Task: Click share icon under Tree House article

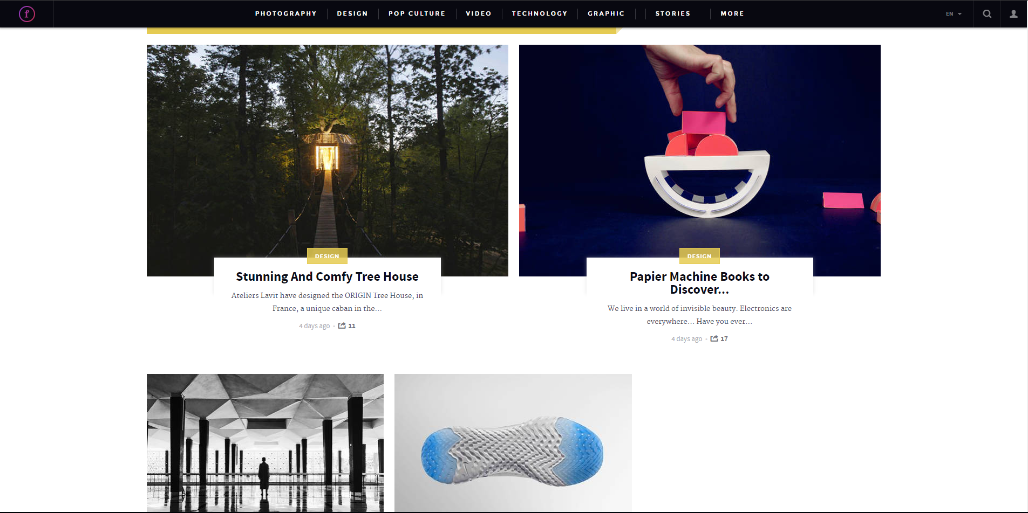Action: (x=342, y=325)
